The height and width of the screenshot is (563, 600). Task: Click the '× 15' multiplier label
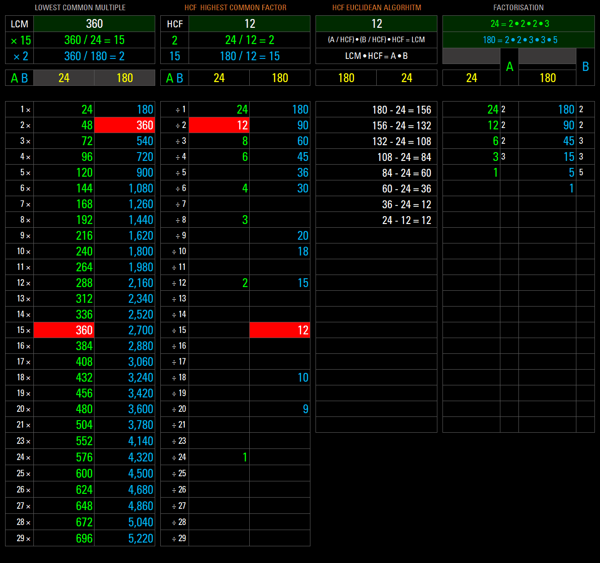[20, 40]
